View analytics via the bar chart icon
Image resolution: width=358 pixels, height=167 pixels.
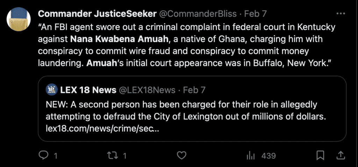[x=250, y=155]
